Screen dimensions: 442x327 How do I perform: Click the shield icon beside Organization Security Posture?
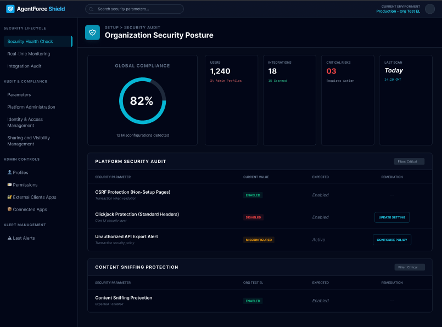click(91, 32)
